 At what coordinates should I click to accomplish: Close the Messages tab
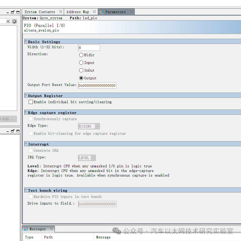(51, 229)
